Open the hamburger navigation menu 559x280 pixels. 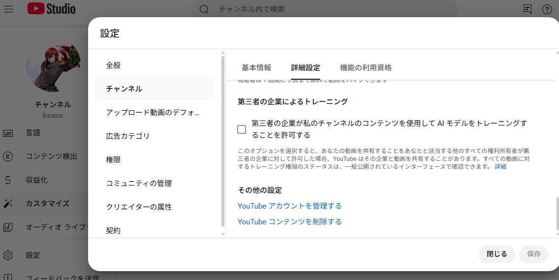pyautogui.click(x=9, y=9)
